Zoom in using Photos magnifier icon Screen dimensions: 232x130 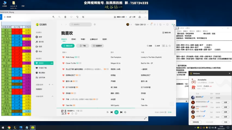(53, 17)
